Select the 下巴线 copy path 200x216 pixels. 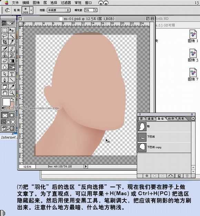tap(164, 147)
